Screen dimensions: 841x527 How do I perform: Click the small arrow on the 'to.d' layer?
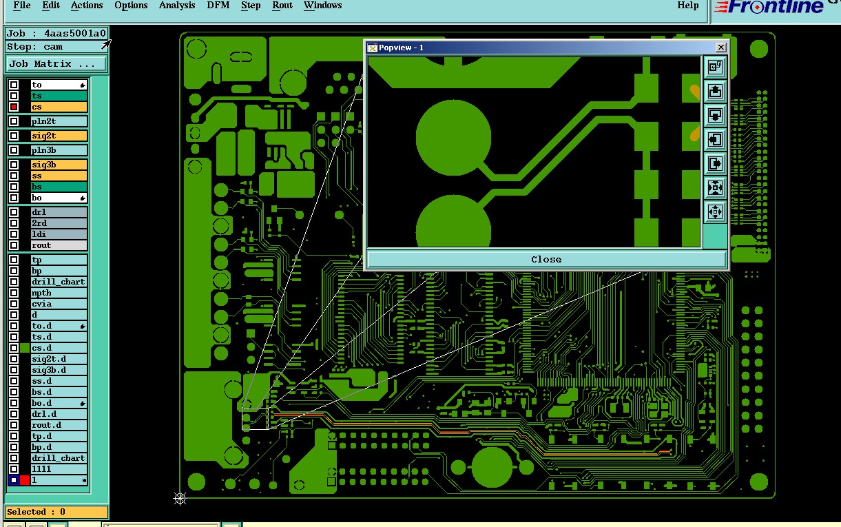tap(83, 326)
